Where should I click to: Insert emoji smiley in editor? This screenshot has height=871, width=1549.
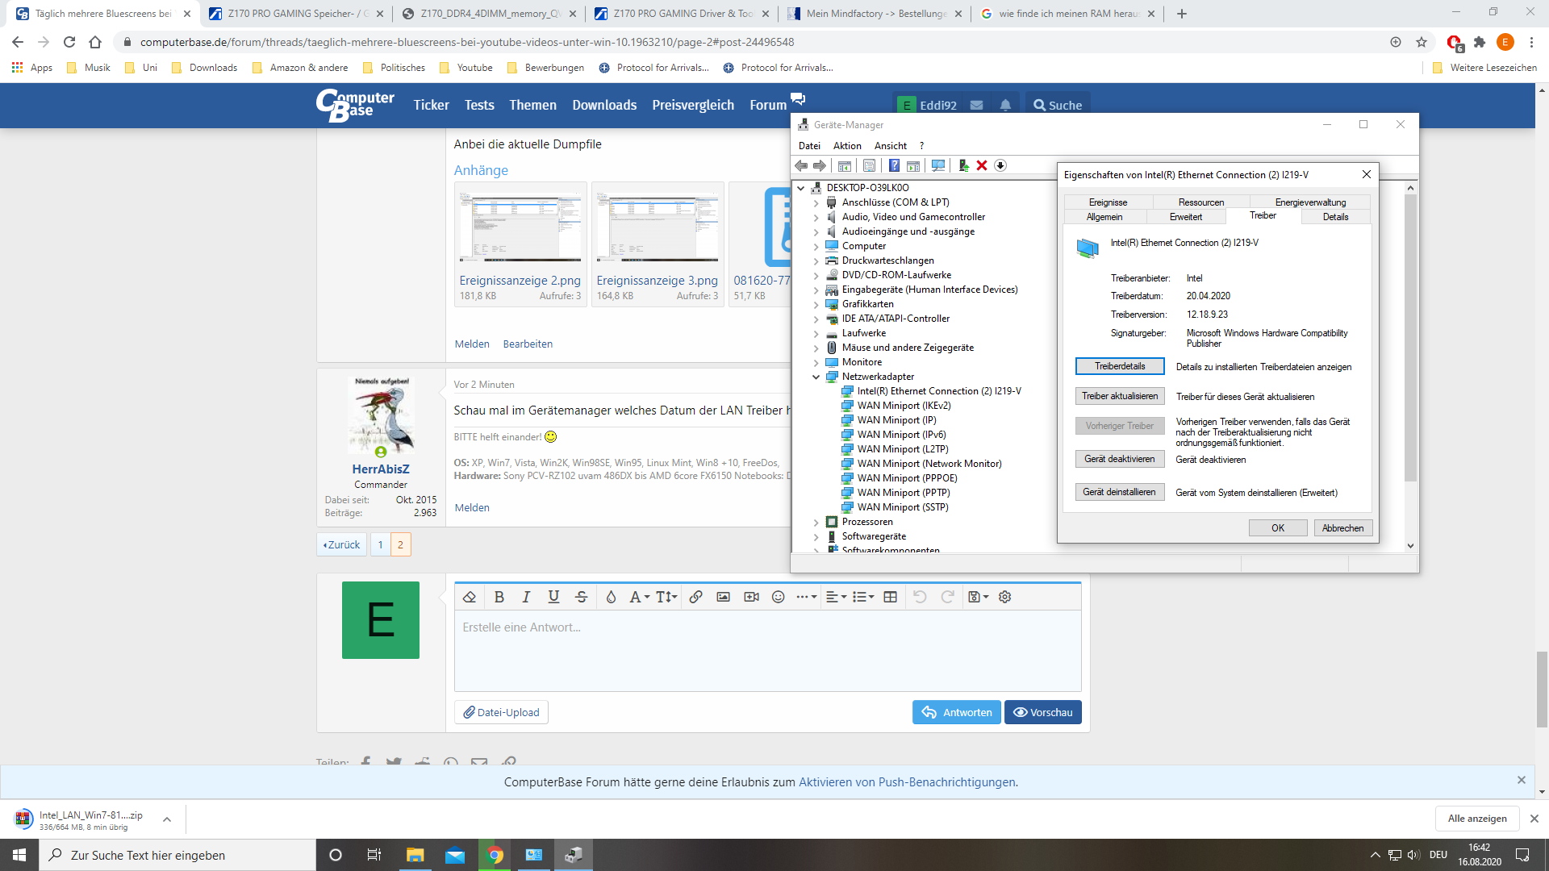pos(778,597)
